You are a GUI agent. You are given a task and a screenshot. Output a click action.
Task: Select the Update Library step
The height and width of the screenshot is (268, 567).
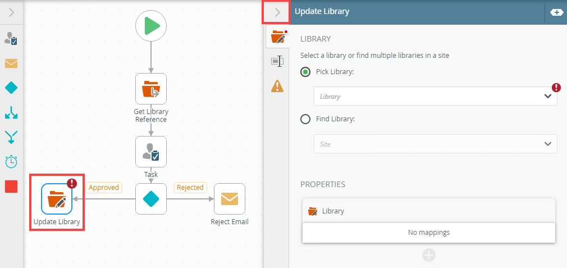pos(57,199)
